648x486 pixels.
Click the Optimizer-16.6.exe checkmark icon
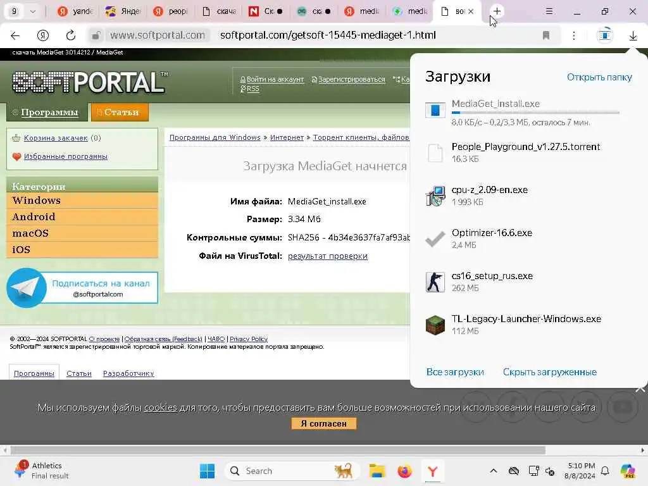tap(435, 239)
